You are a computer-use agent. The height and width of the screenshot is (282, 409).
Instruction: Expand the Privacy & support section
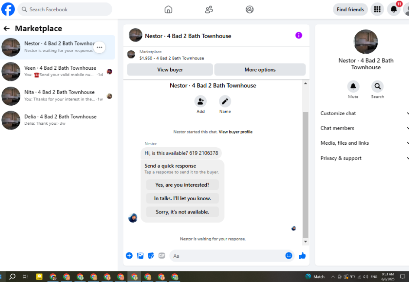coord(364,158)
